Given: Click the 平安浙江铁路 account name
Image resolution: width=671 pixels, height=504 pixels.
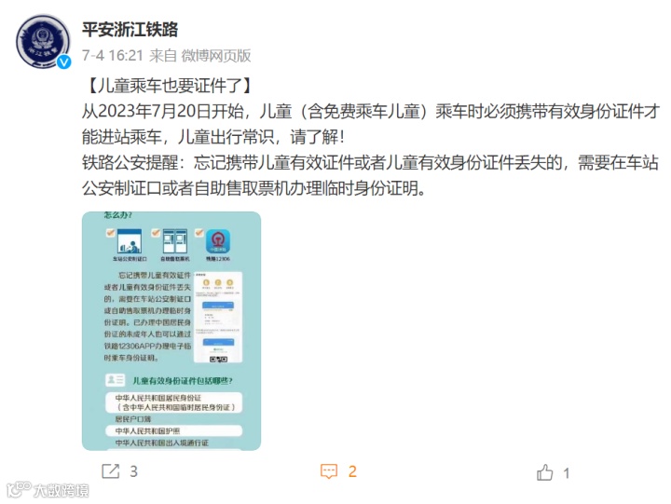Looking at the screenshot, I should tap(130, 30).
